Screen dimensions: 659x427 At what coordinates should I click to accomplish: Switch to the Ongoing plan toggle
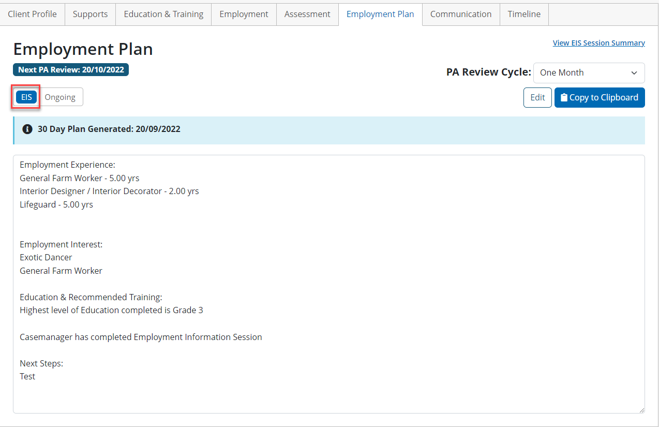point(60,97)
